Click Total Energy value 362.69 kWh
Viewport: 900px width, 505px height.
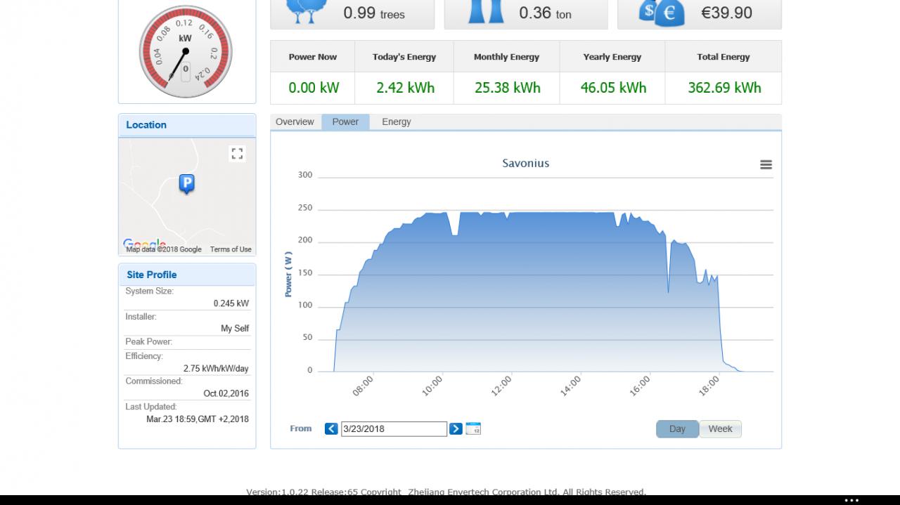(724, 88)
